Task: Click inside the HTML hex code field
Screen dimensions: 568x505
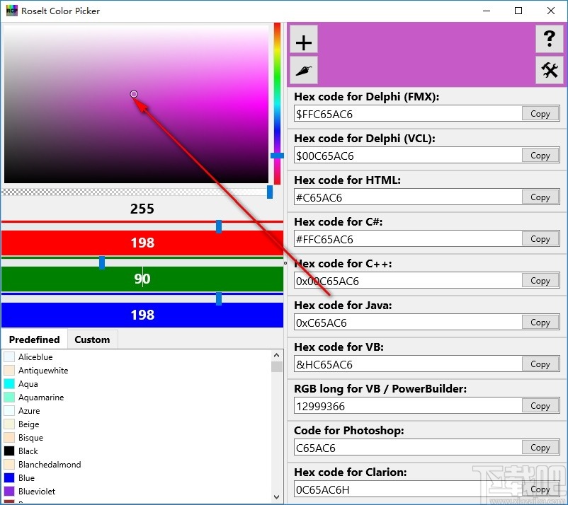Action: (404, 197)
